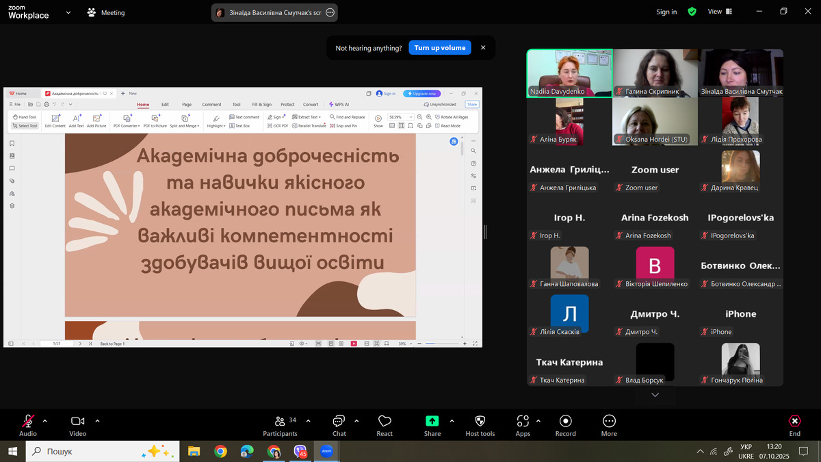This screenshot has height=462, width=821.
Task: Click the green Share screen icon
Action: [x=432, y=422]
